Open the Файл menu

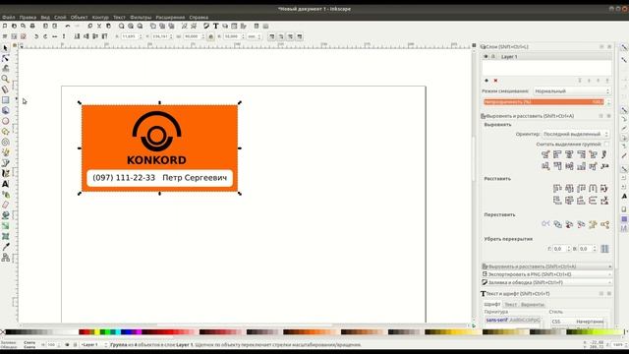pos(9,18)
